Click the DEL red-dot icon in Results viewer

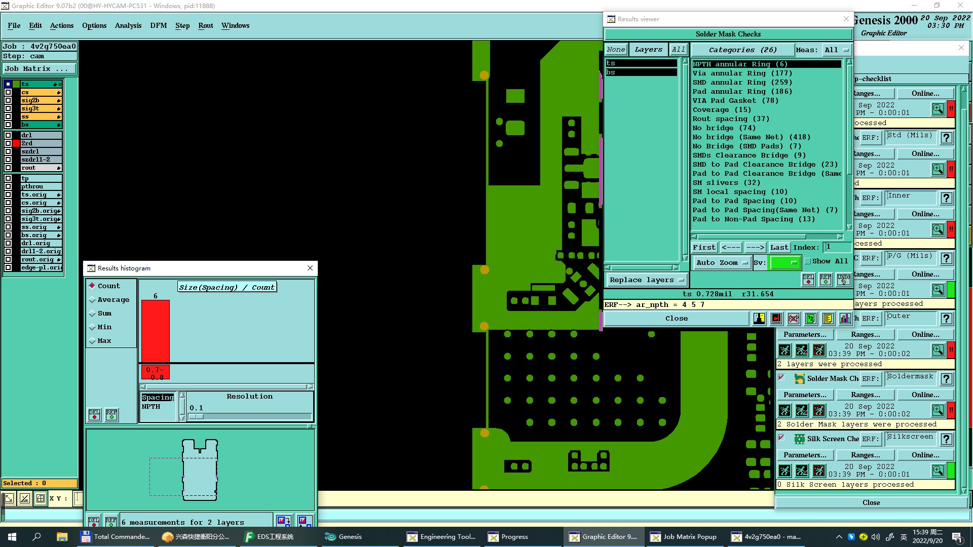click(x=808, y=279)
